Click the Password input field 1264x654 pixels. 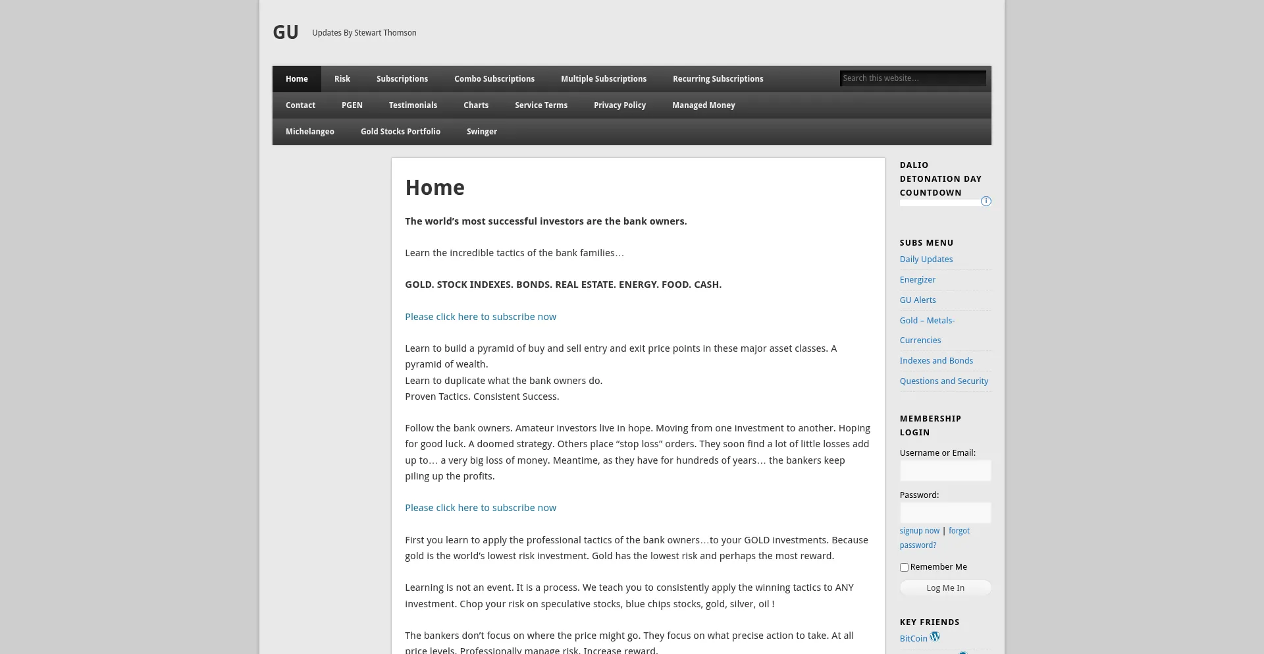pyautogui.click(x=945, y=512)
